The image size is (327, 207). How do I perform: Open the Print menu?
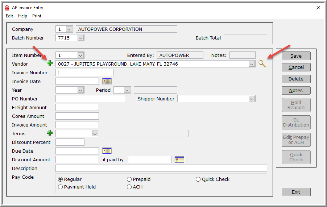pyautogui.click(x=37, y=16)
